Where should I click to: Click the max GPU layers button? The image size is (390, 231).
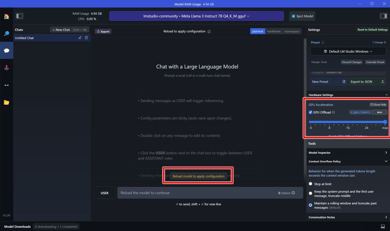379,112
